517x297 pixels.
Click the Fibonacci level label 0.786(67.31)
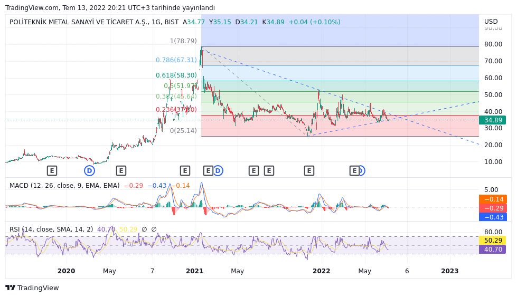[x=176, y=60]
